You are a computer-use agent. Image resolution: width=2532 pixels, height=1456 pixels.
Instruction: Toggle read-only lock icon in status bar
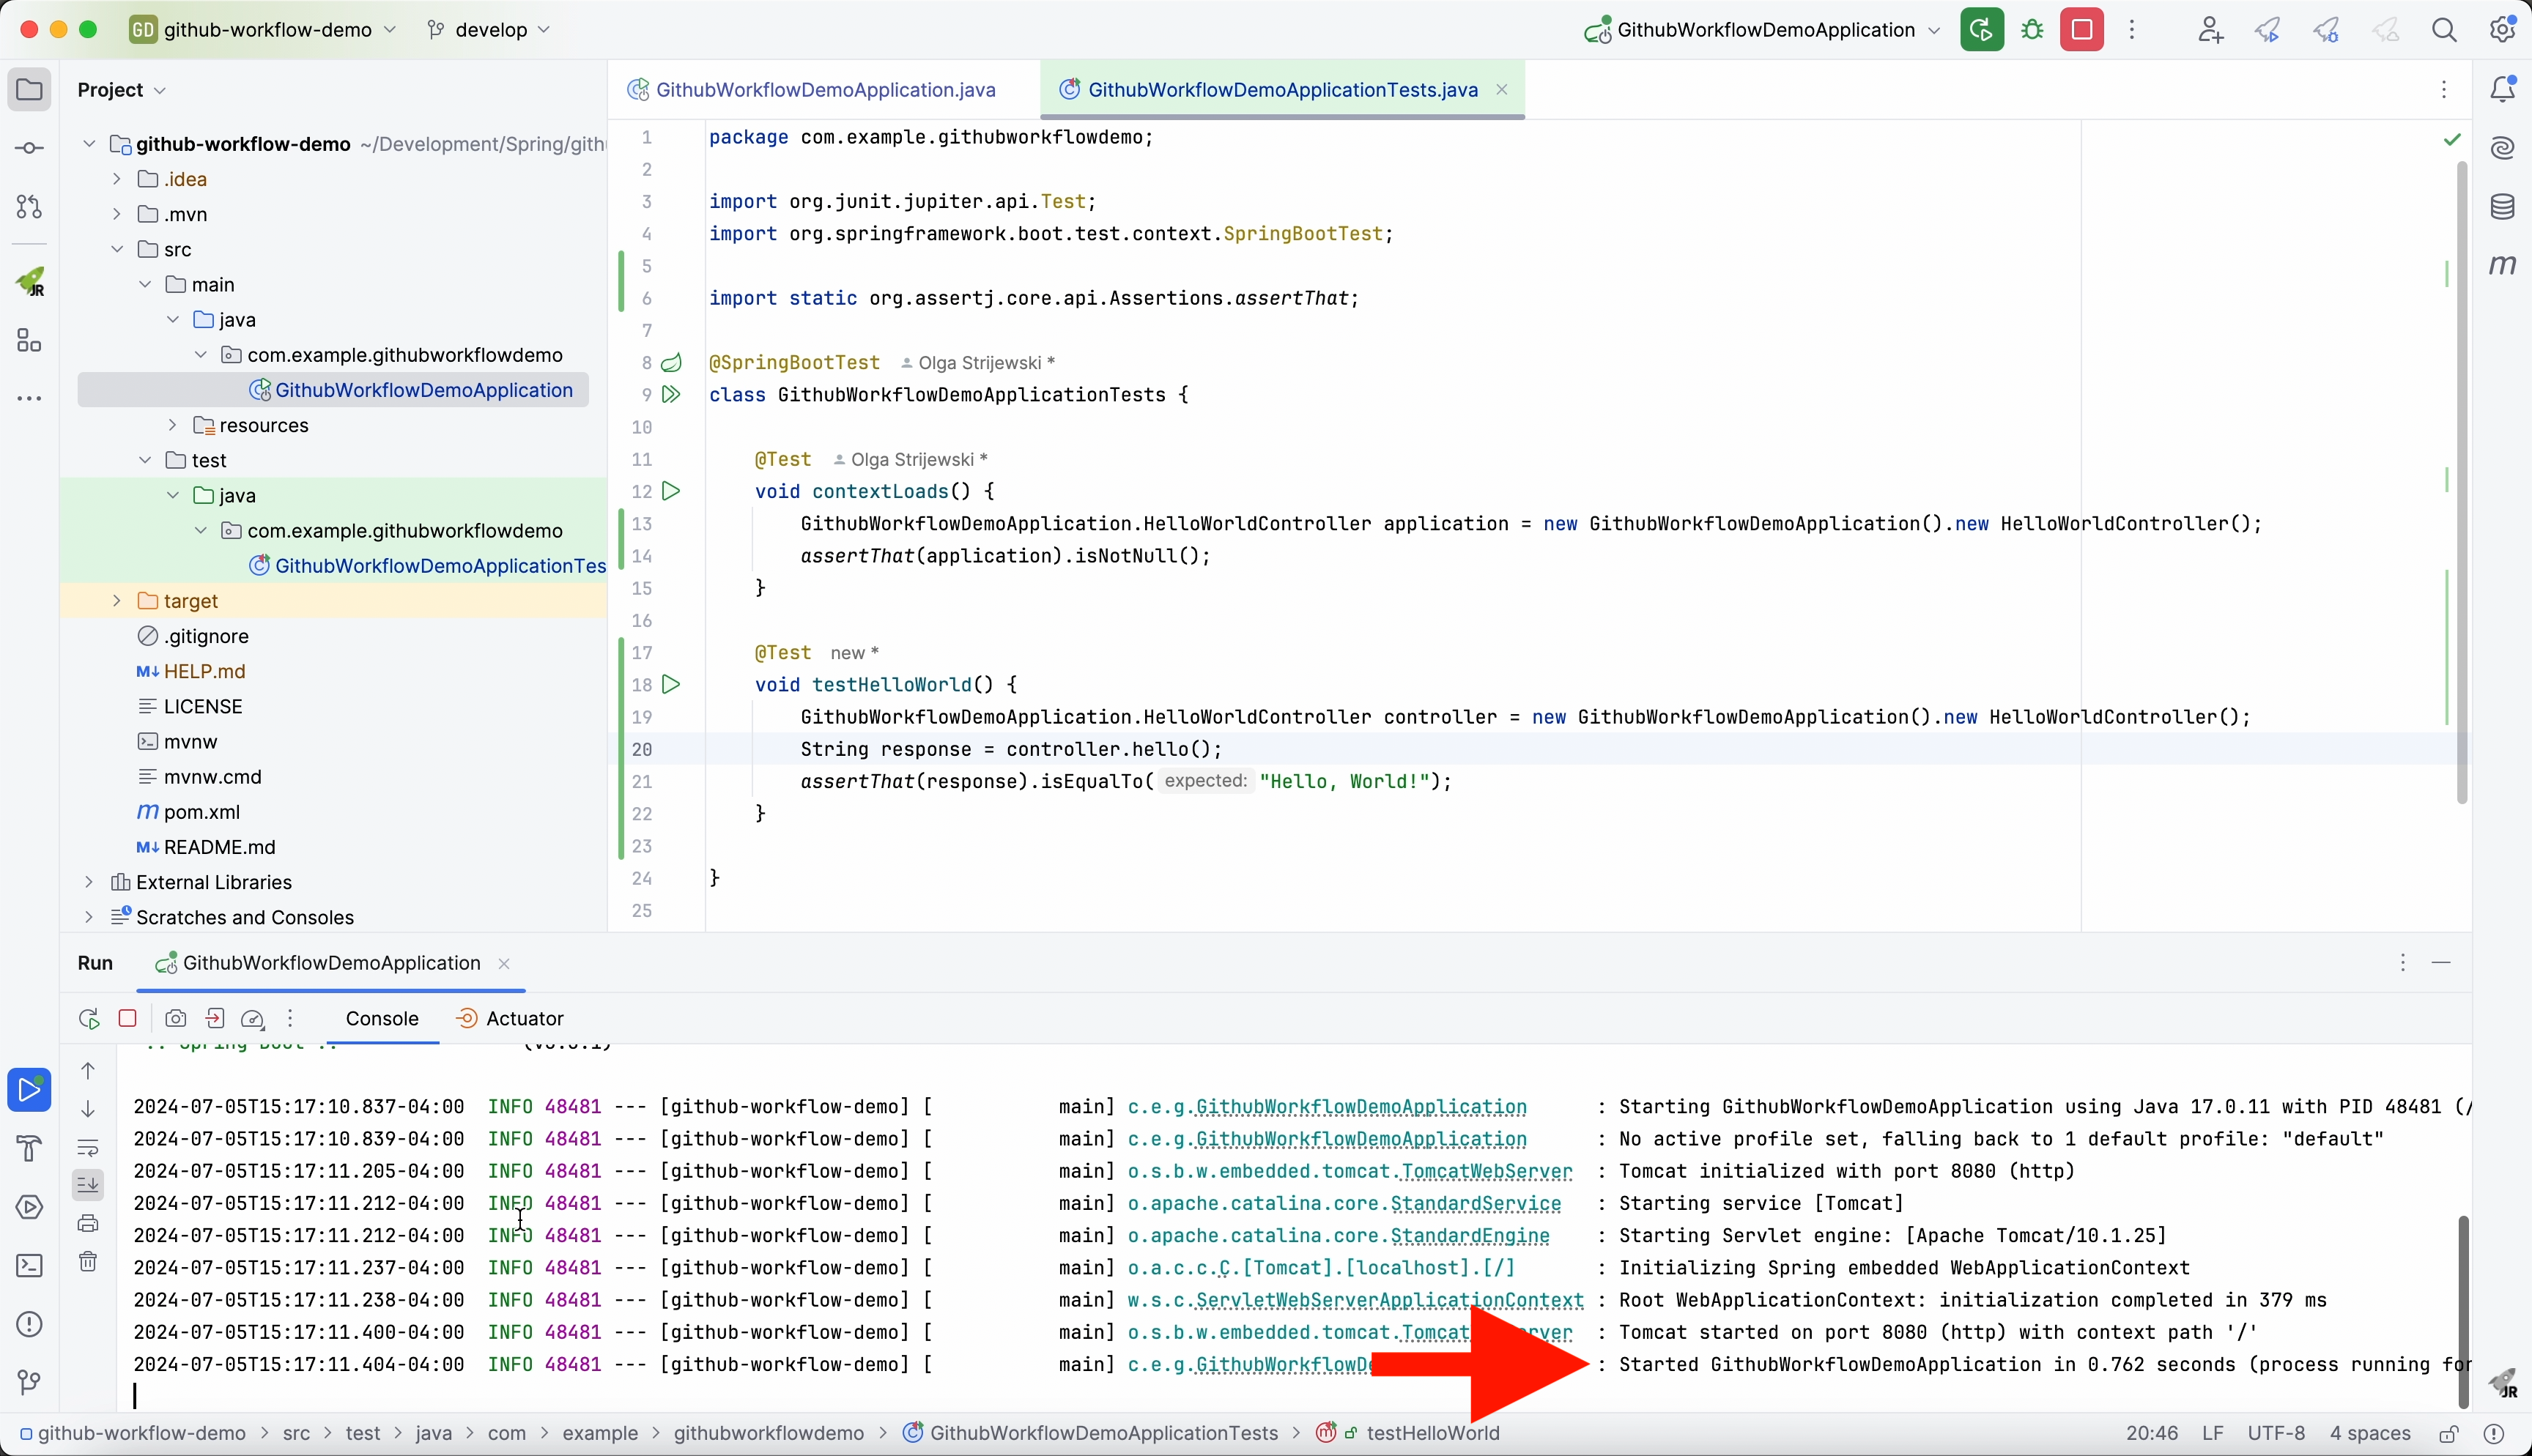coord(2449,1434)
